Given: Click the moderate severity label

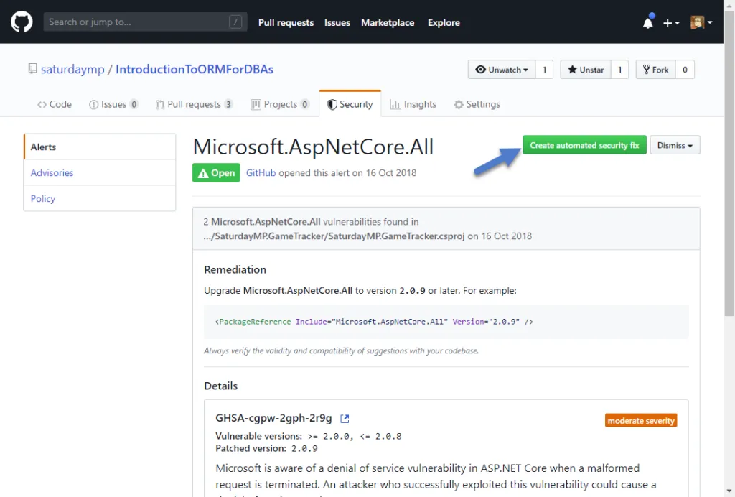Looking at the screenshot, I should (x=641, y=421).
